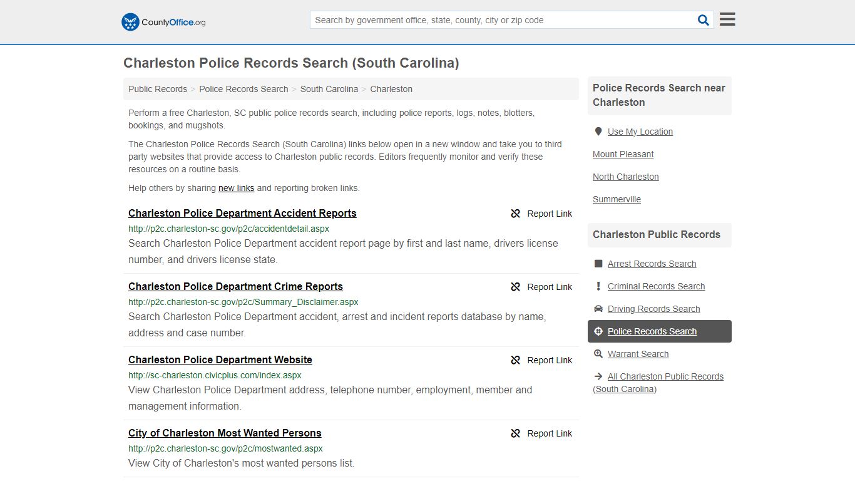
Task: Click the CountyOffice.org logo
Action: point(163,22)
